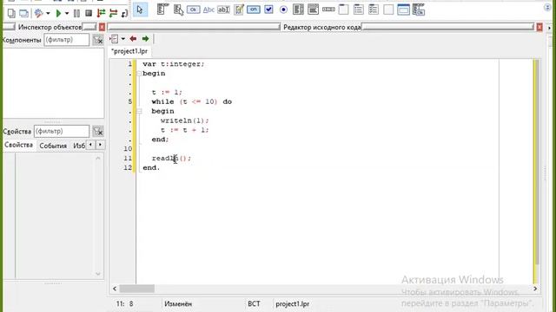Jump back with the red arrow
This screenshot has height=312, width=556.
point(133,39)
